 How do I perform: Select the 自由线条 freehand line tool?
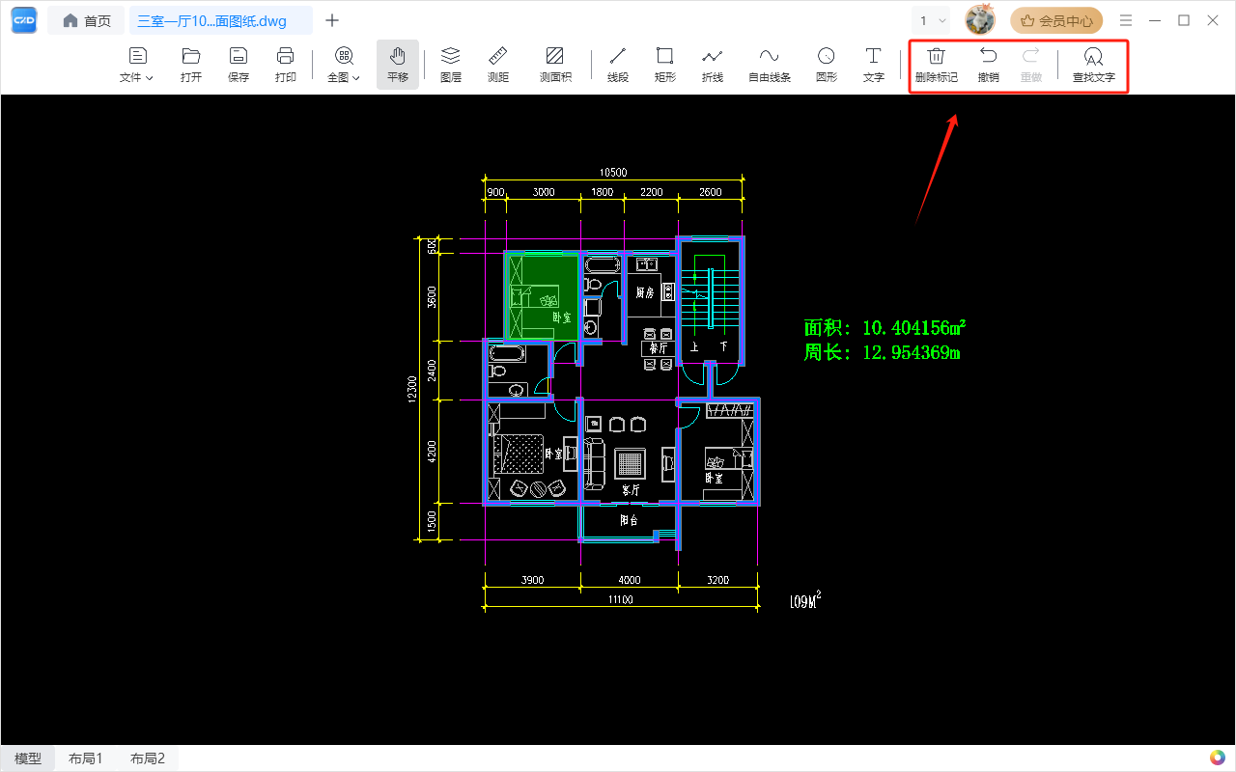[770, 65]
